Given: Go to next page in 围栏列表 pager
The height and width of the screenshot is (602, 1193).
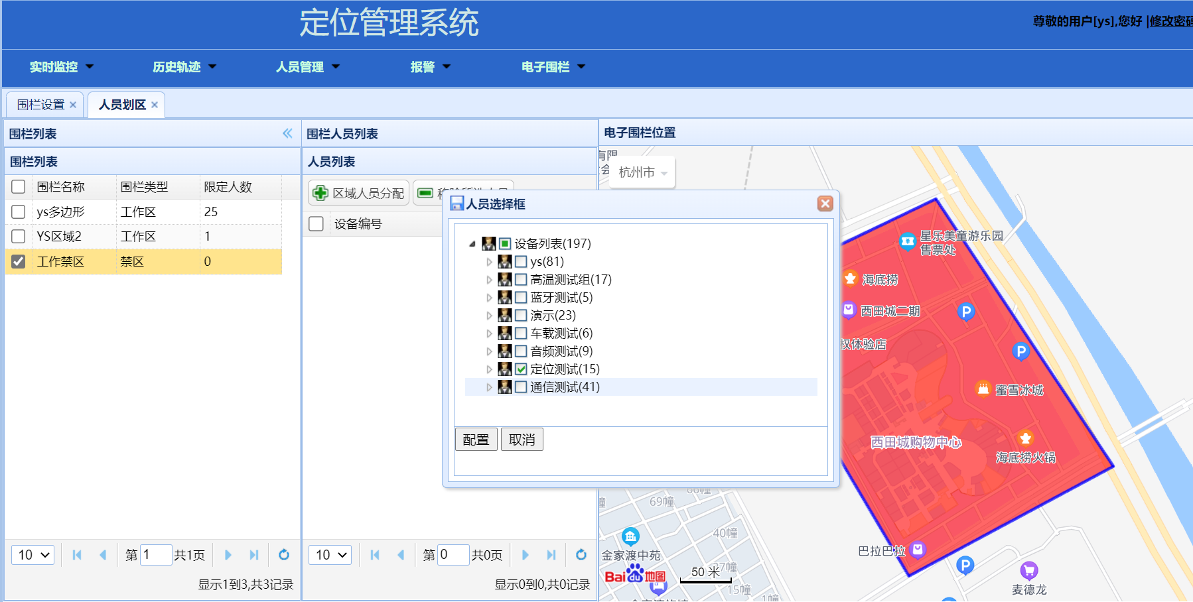Looking at the screenshot, I should point(228,555).
